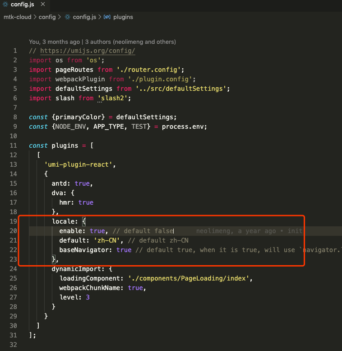The height and width of the screenshot is (351, 342).
Task: Click './plugin.config' import path
Action: coord(160,79)
